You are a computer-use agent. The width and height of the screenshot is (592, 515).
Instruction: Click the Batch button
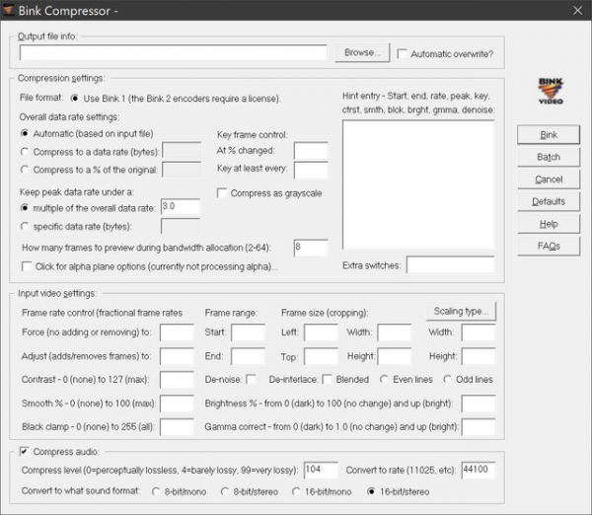pyautogui.click(x=549, y=157)
